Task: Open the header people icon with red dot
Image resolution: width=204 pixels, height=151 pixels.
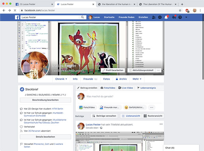Action: [x=174, y=17]
